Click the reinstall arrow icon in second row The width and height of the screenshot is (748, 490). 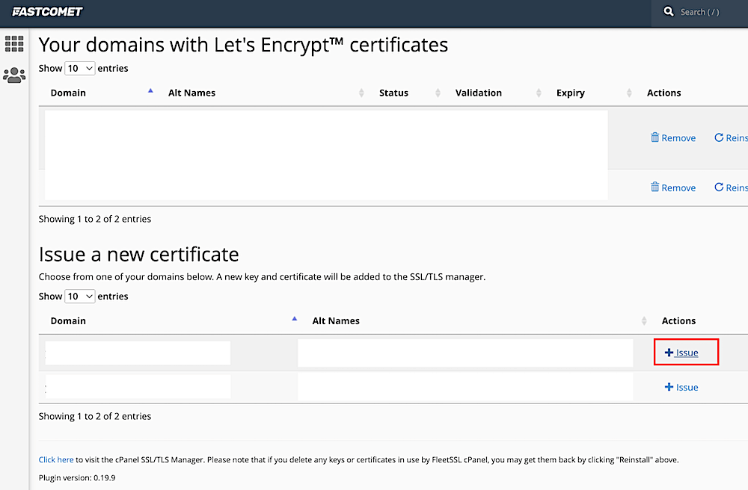(x=719, y=187)
